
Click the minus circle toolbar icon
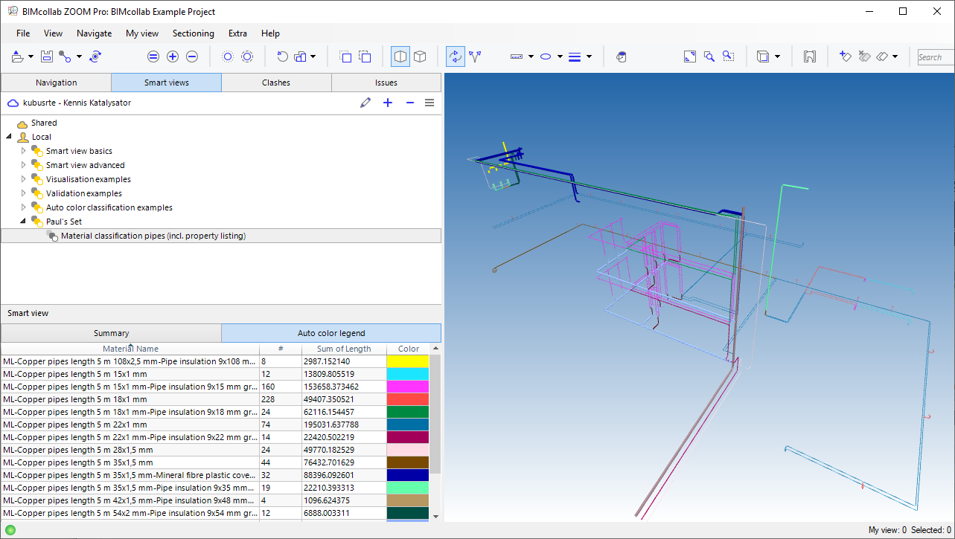point(192,57)
